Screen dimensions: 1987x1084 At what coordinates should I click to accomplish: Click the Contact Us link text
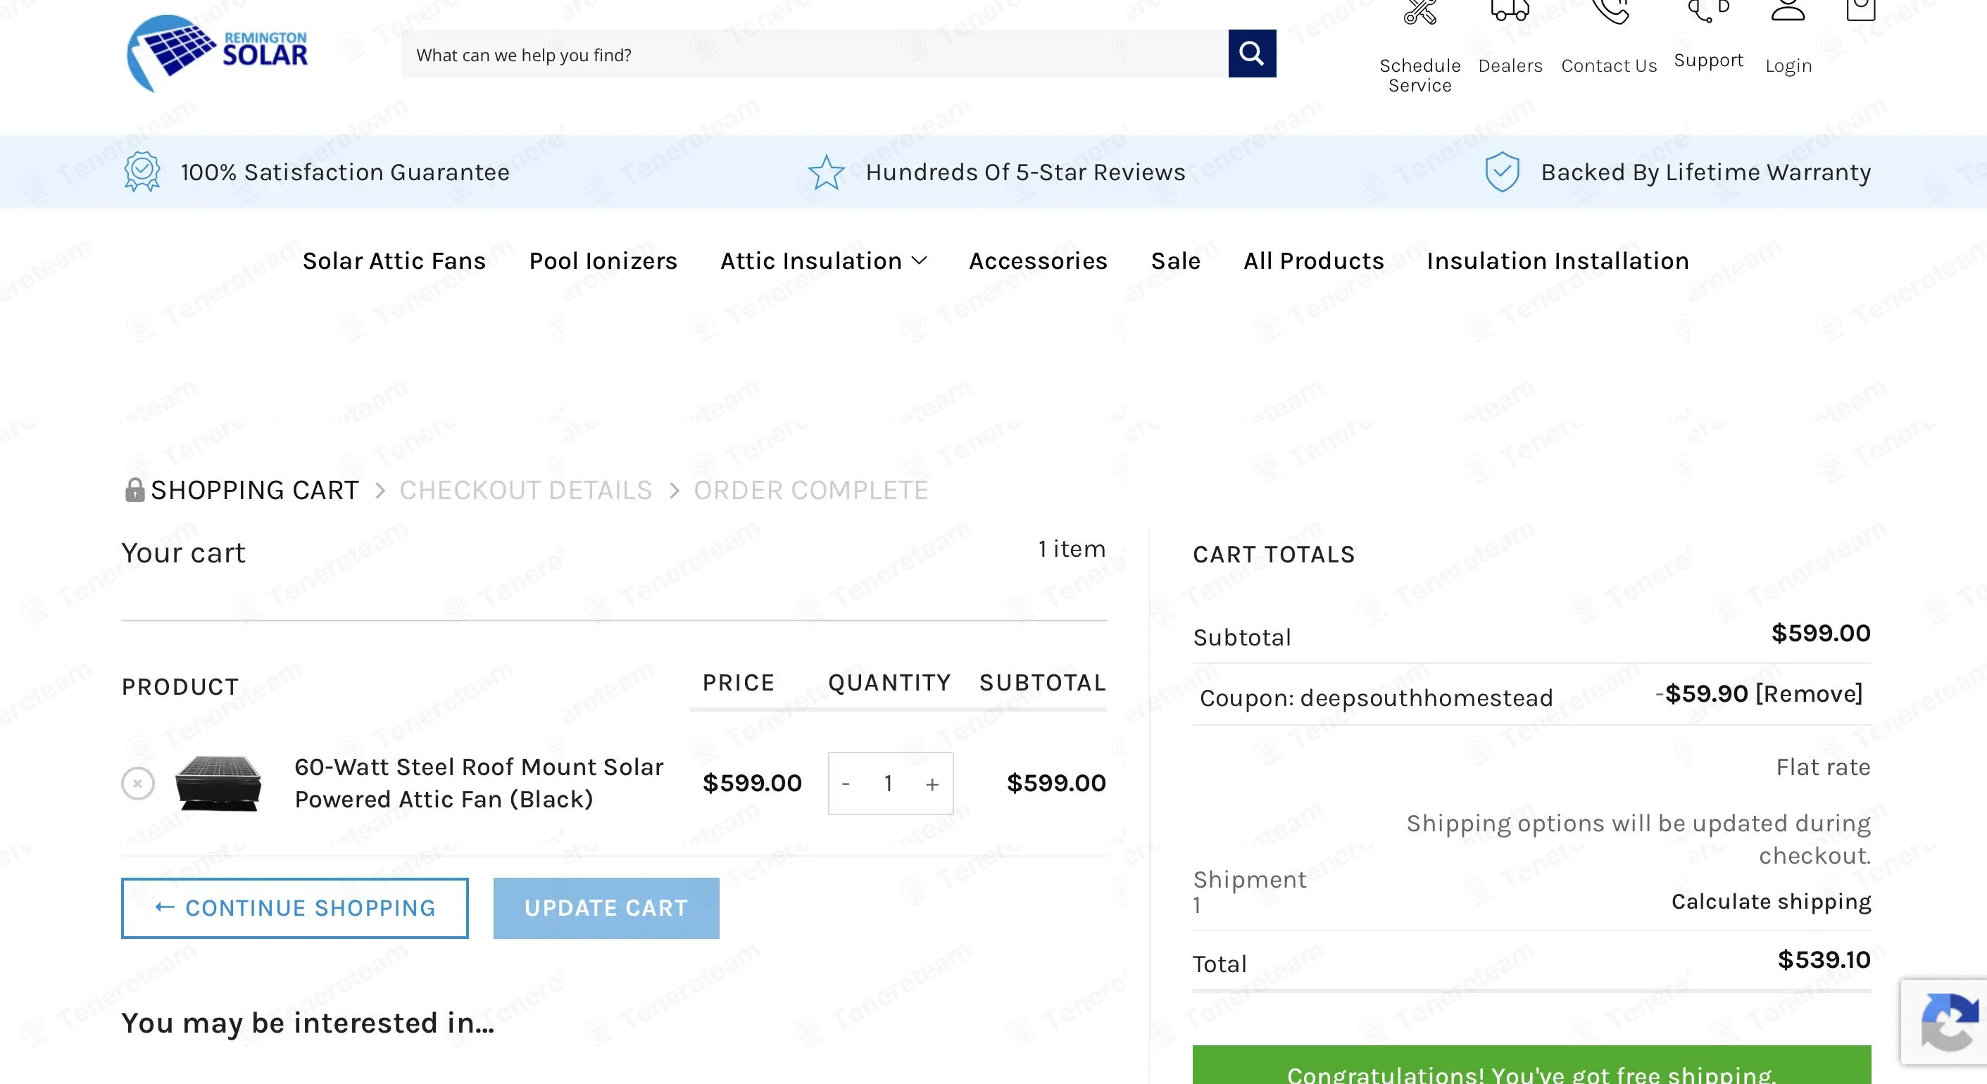coord(1609,65)
